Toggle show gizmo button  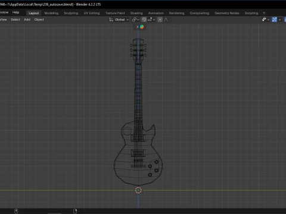click(274, 20)
